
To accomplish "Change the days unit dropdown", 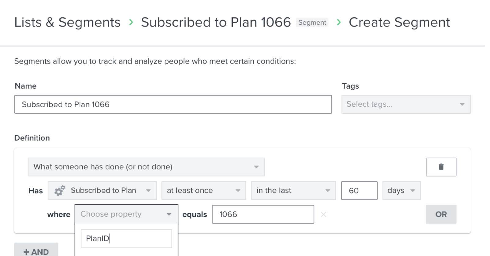I will pyautogui.click(x=401, y=191).
